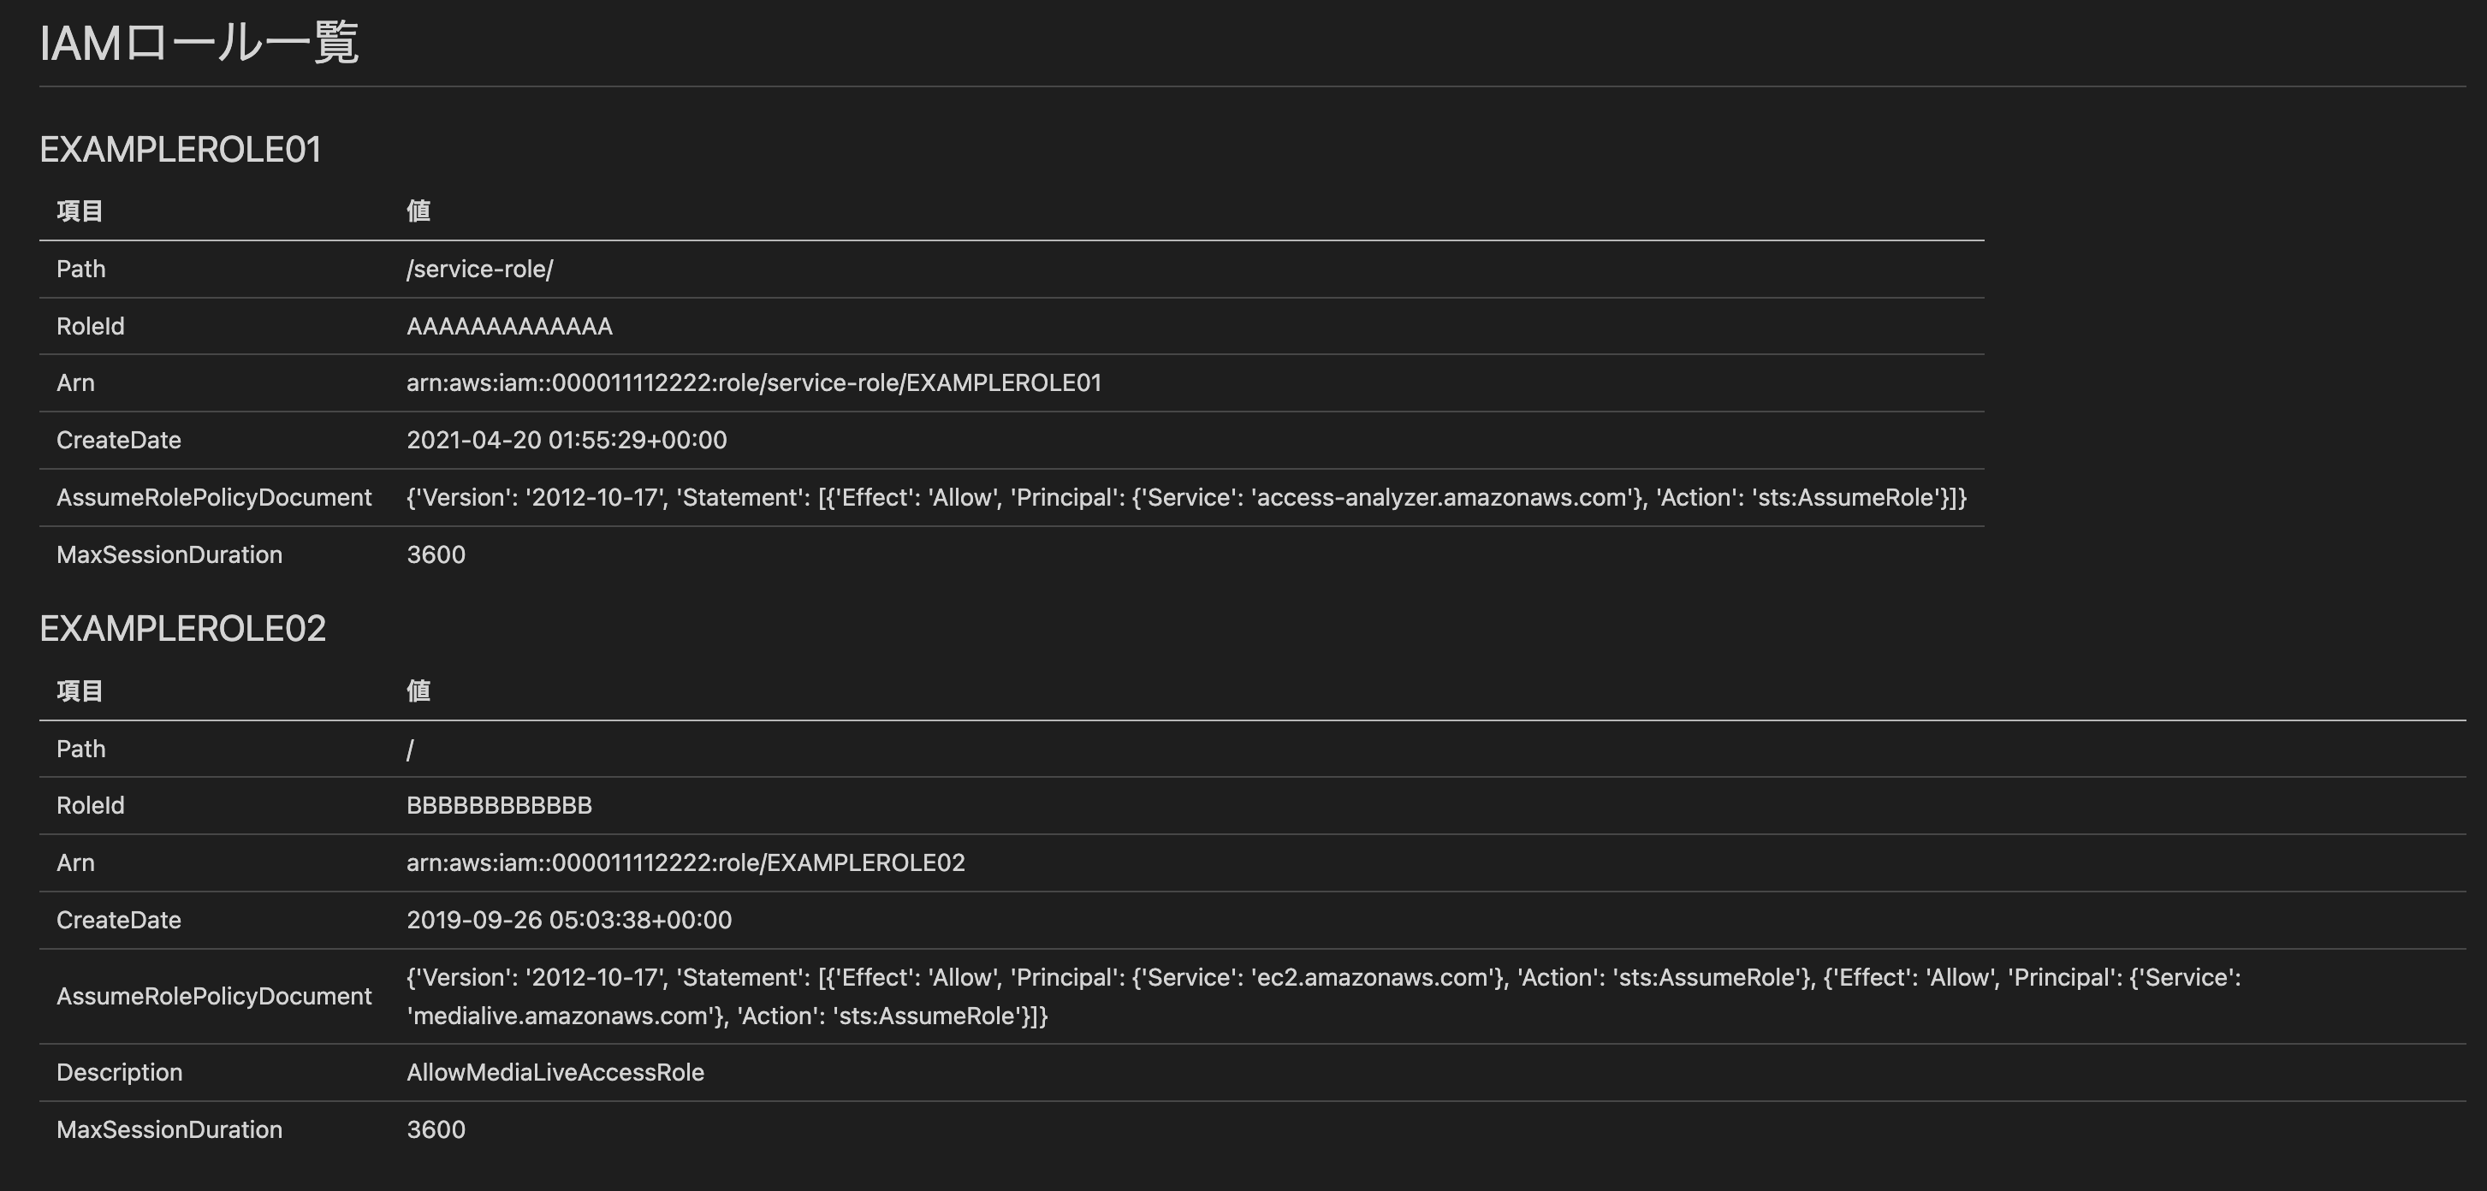
Task: Click the Arn label in EXAMPLEROLE02 table
Action: (x=75, y=862)
